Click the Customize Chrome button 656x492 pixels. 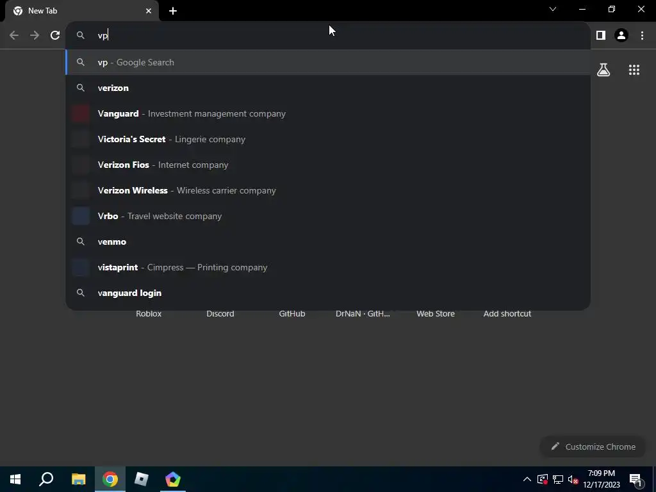coord(593,447)
